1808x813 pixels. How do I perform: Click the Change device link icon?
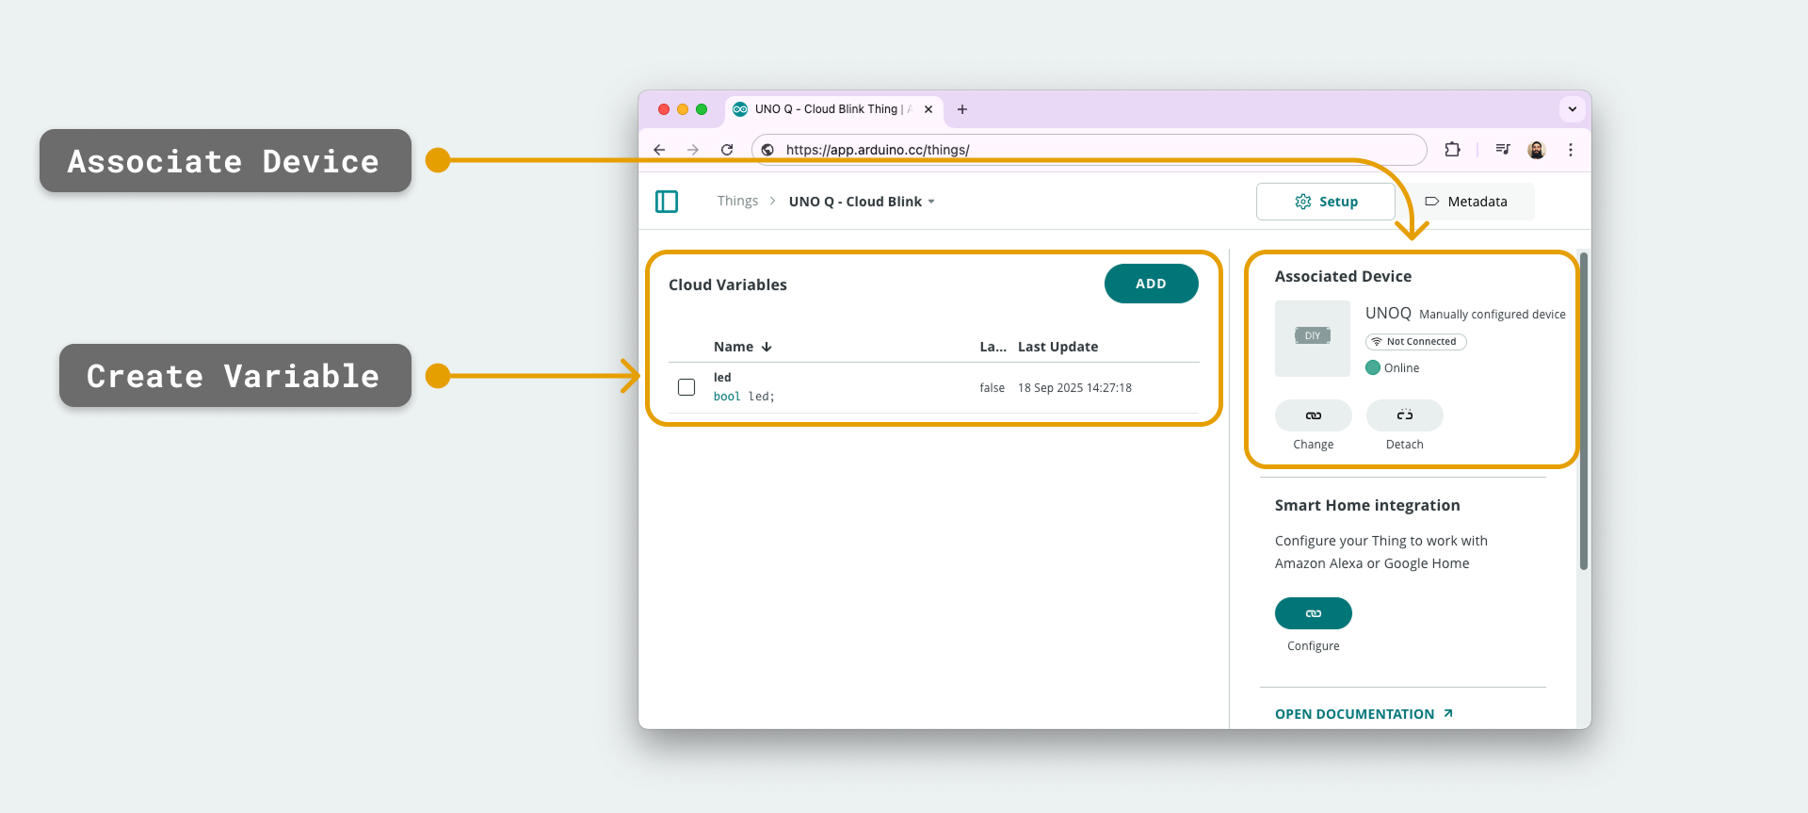tap(1314, 415)
